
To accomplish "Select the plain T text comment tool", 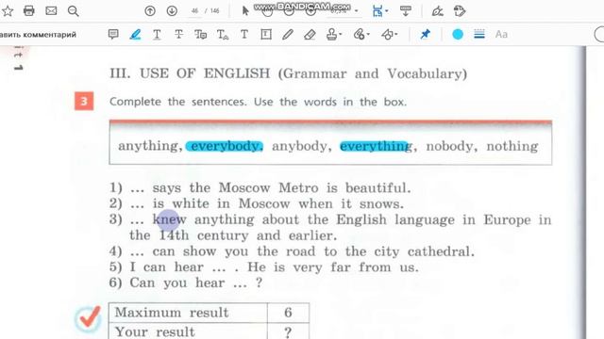I will pyautogui.click(x=244, y=35).
